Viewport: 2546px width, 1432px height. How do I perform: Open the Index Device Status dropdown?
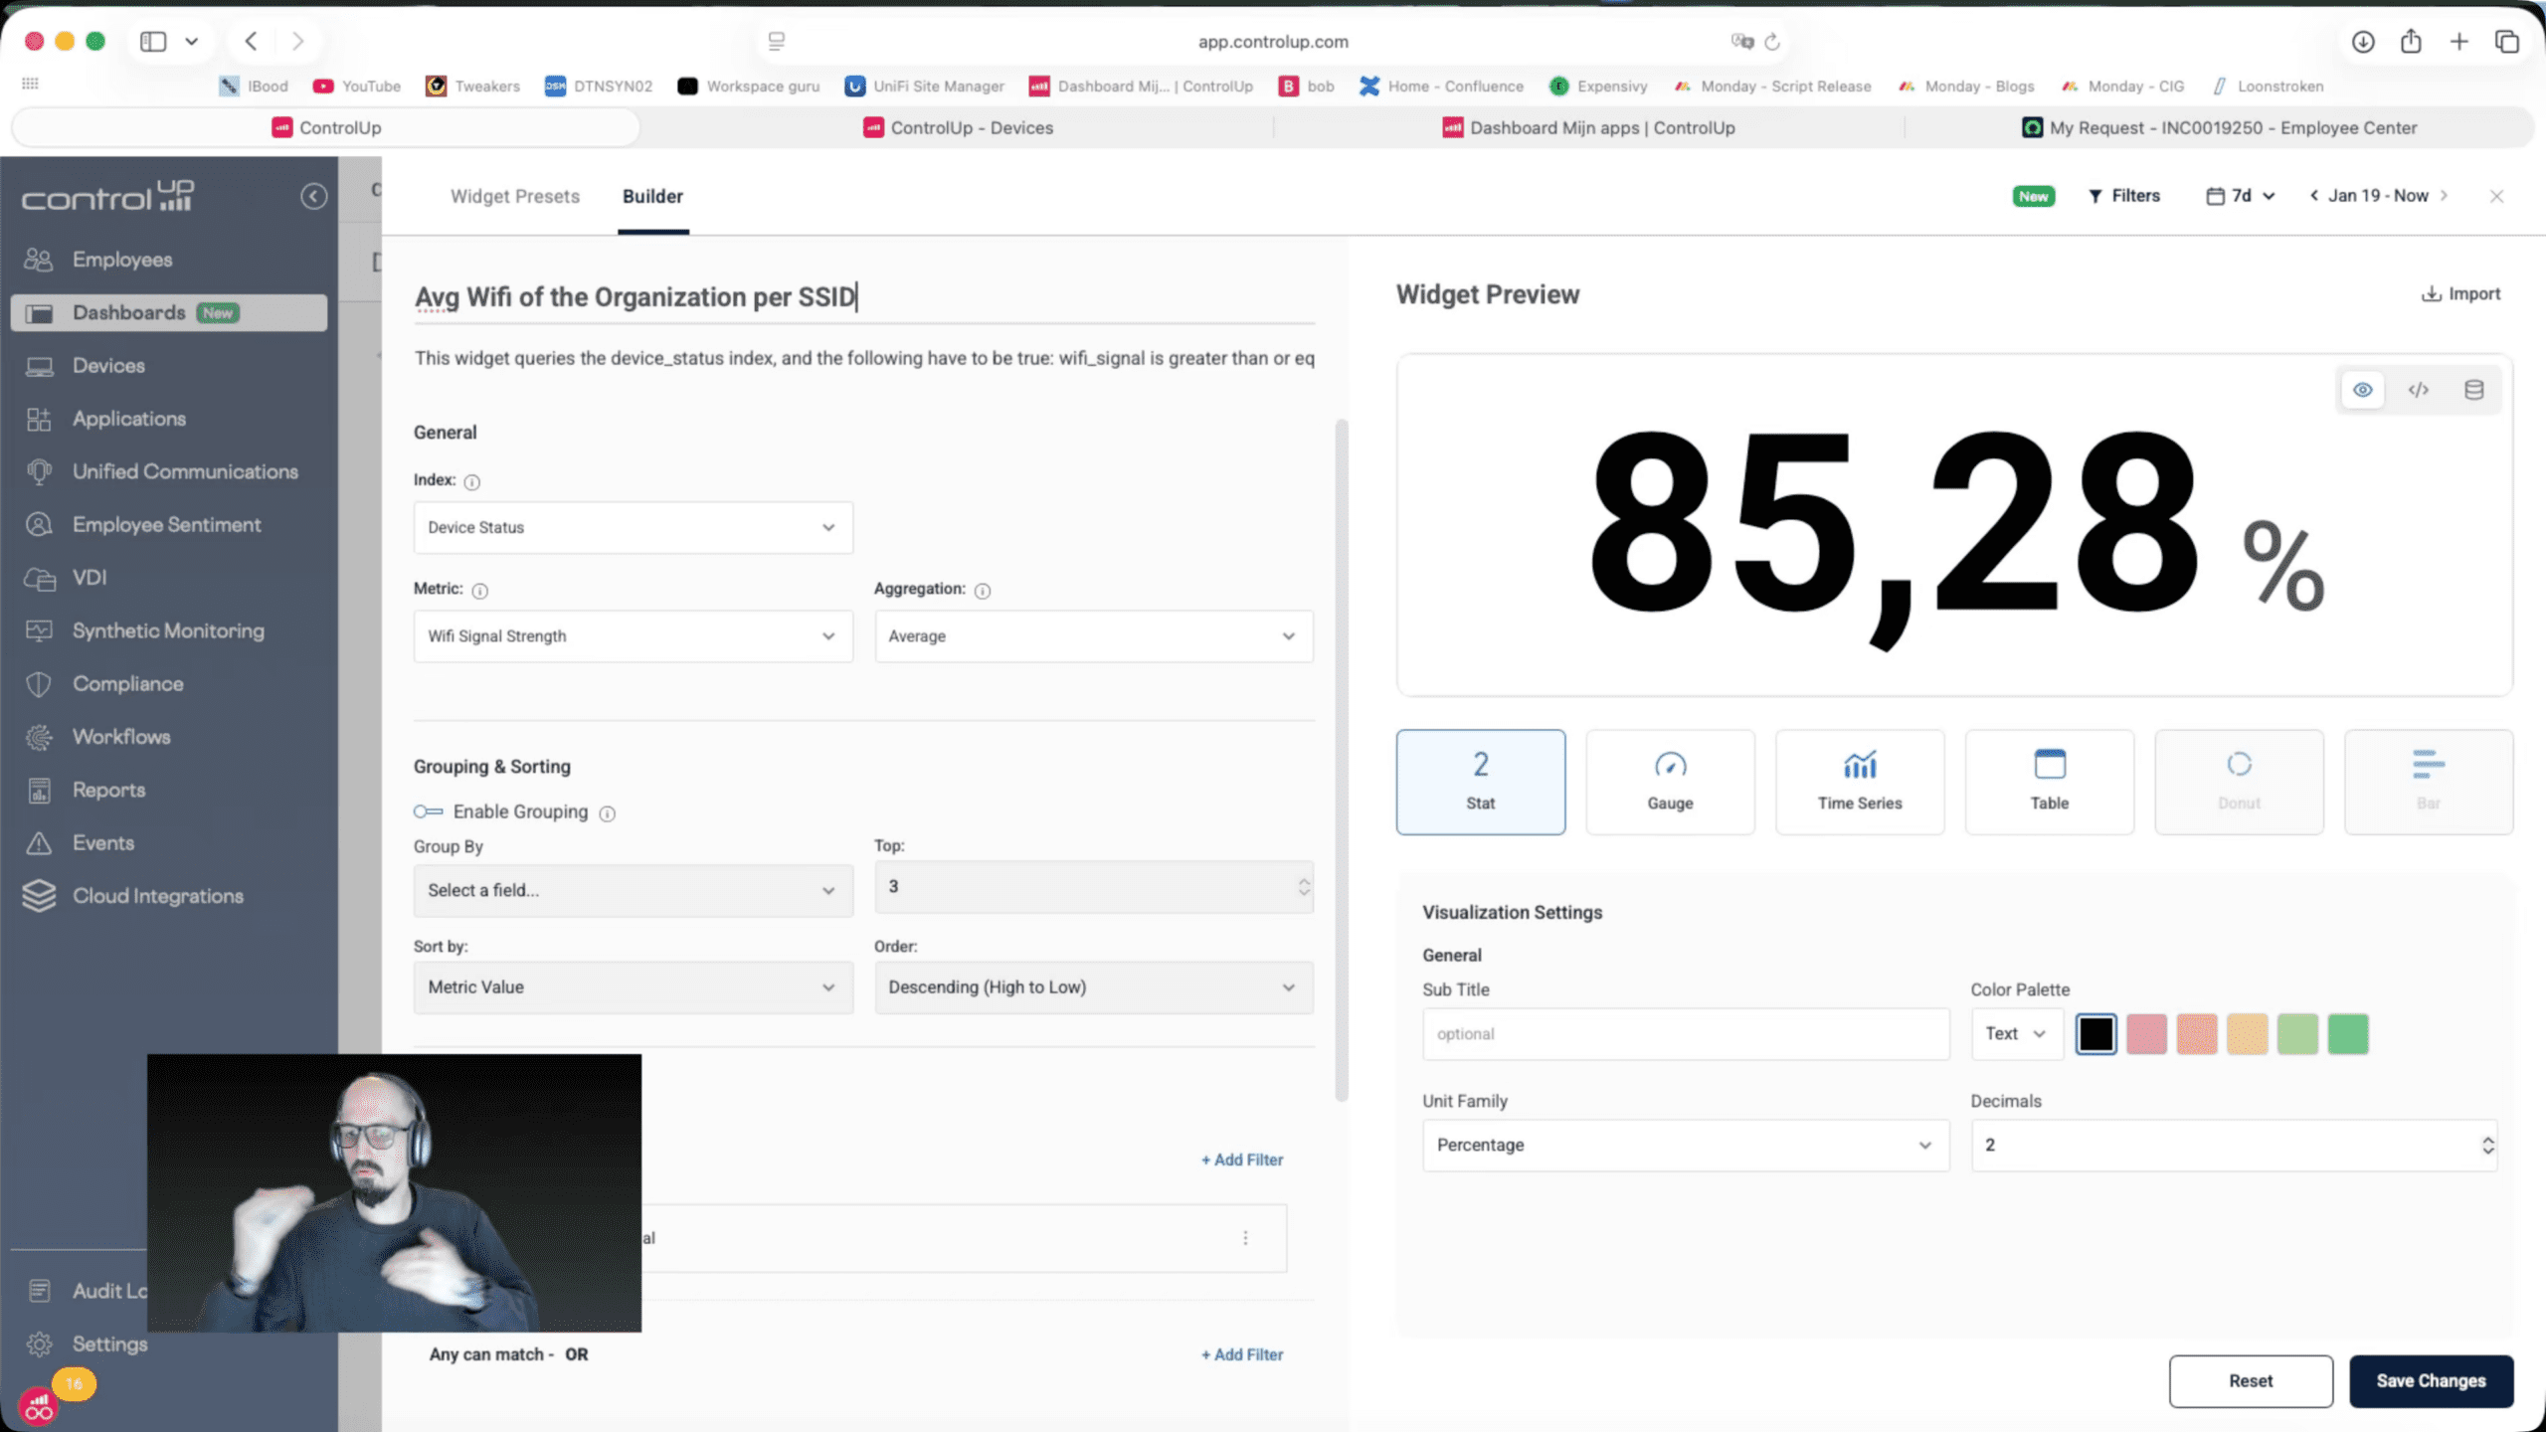[x=634, y=527]
